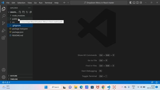Go back in editor navigation history
This screenshot has height=90, width=160.
point(64,3)
